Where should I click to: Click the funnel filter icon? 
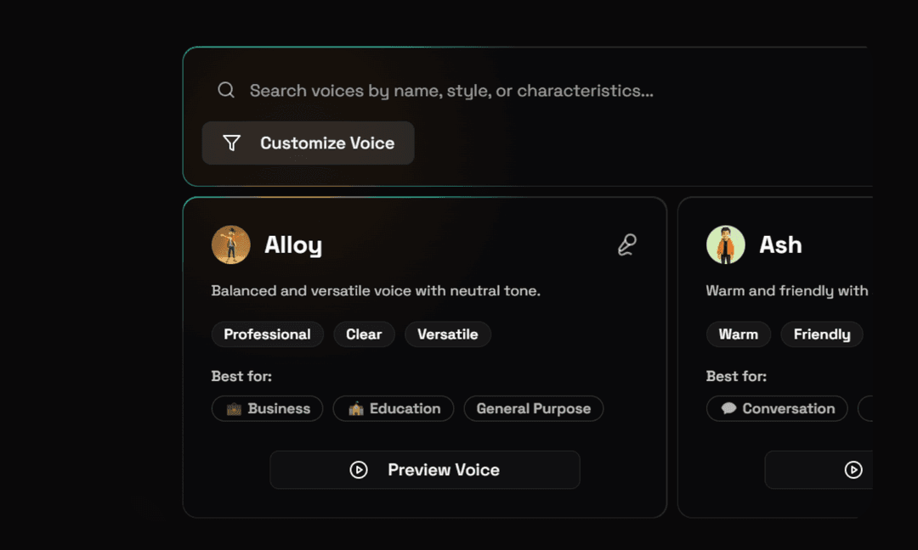[231, 143]
